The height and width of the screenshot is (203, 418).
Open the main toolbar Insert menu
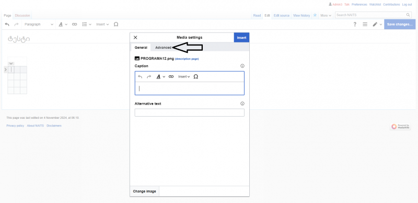click(x=102, y=24)
